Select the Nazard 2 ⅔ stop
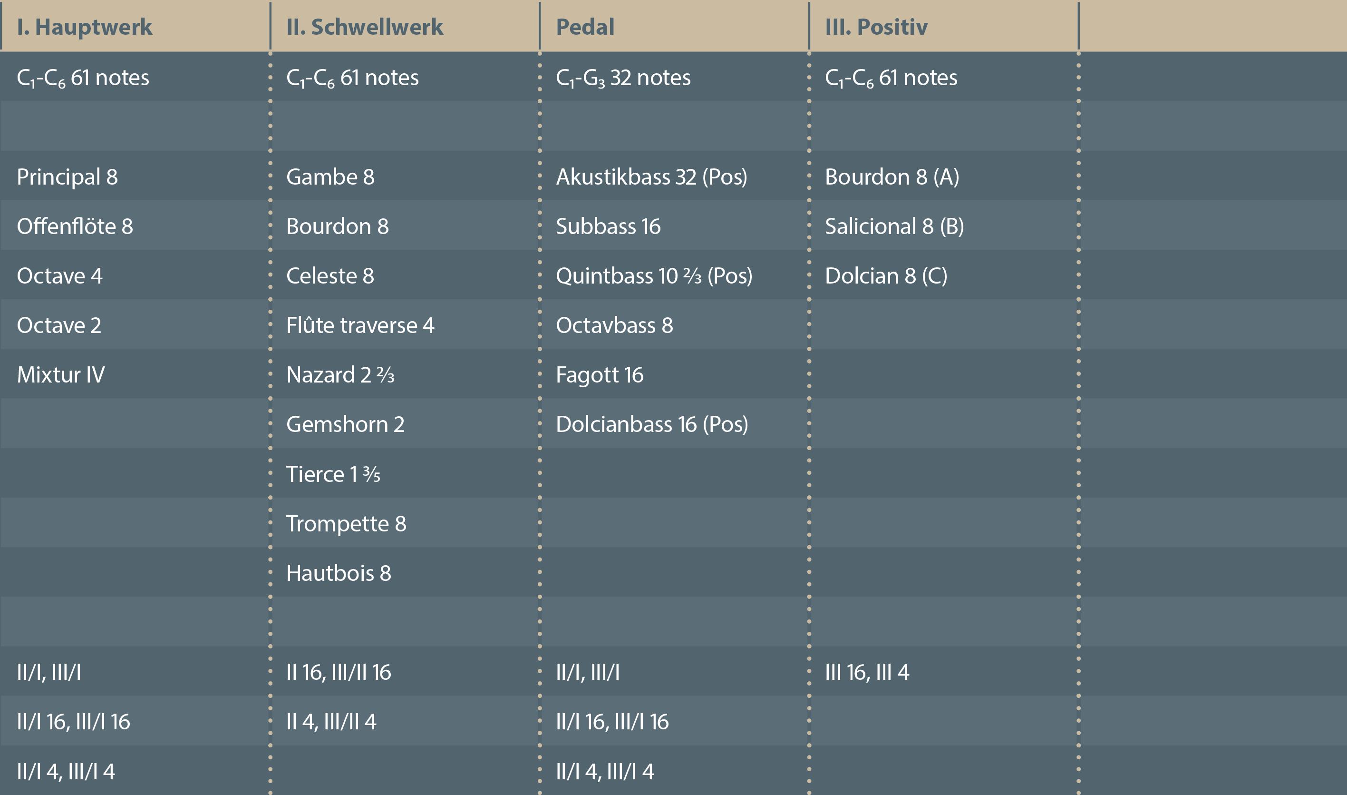Viewport: 1347px width, 795px height. point(340,374)
